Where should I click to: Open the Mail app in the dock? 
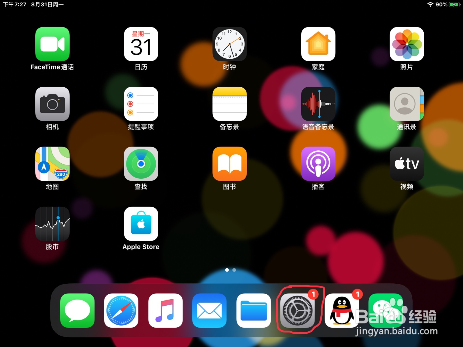(210, 311)
